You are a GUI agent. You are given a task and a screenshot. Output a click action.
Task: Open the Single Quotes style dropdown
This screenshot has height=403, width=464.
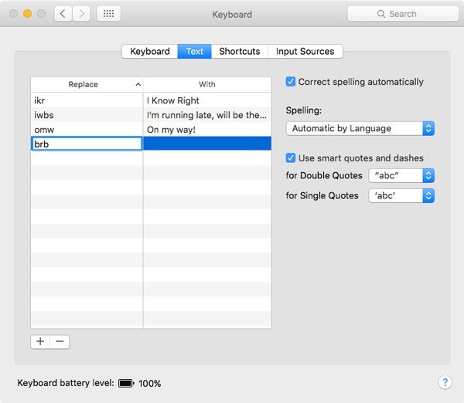401,195
